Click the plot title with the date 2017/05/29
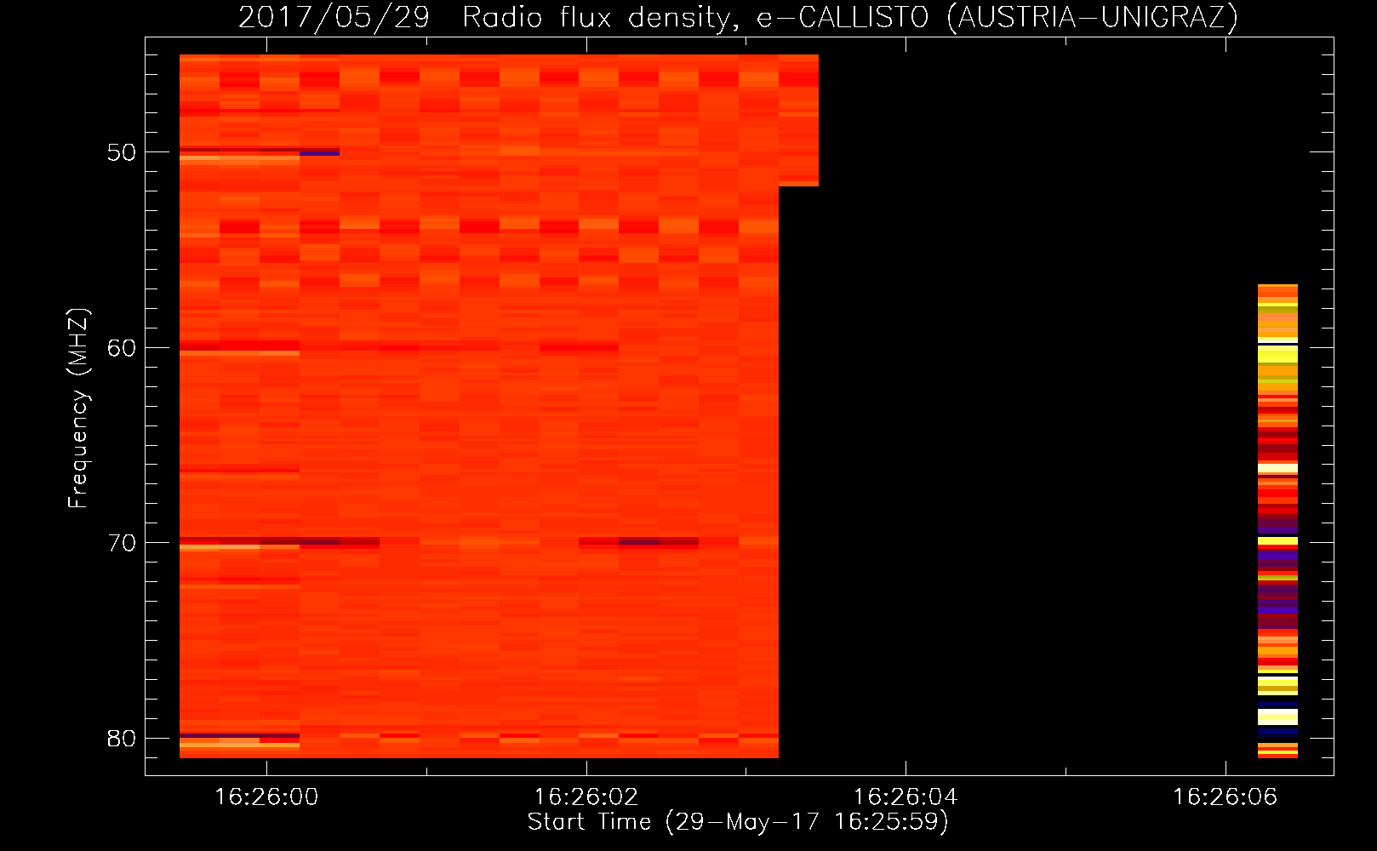Screen dimensions: 1377x851 click(737, 17)
